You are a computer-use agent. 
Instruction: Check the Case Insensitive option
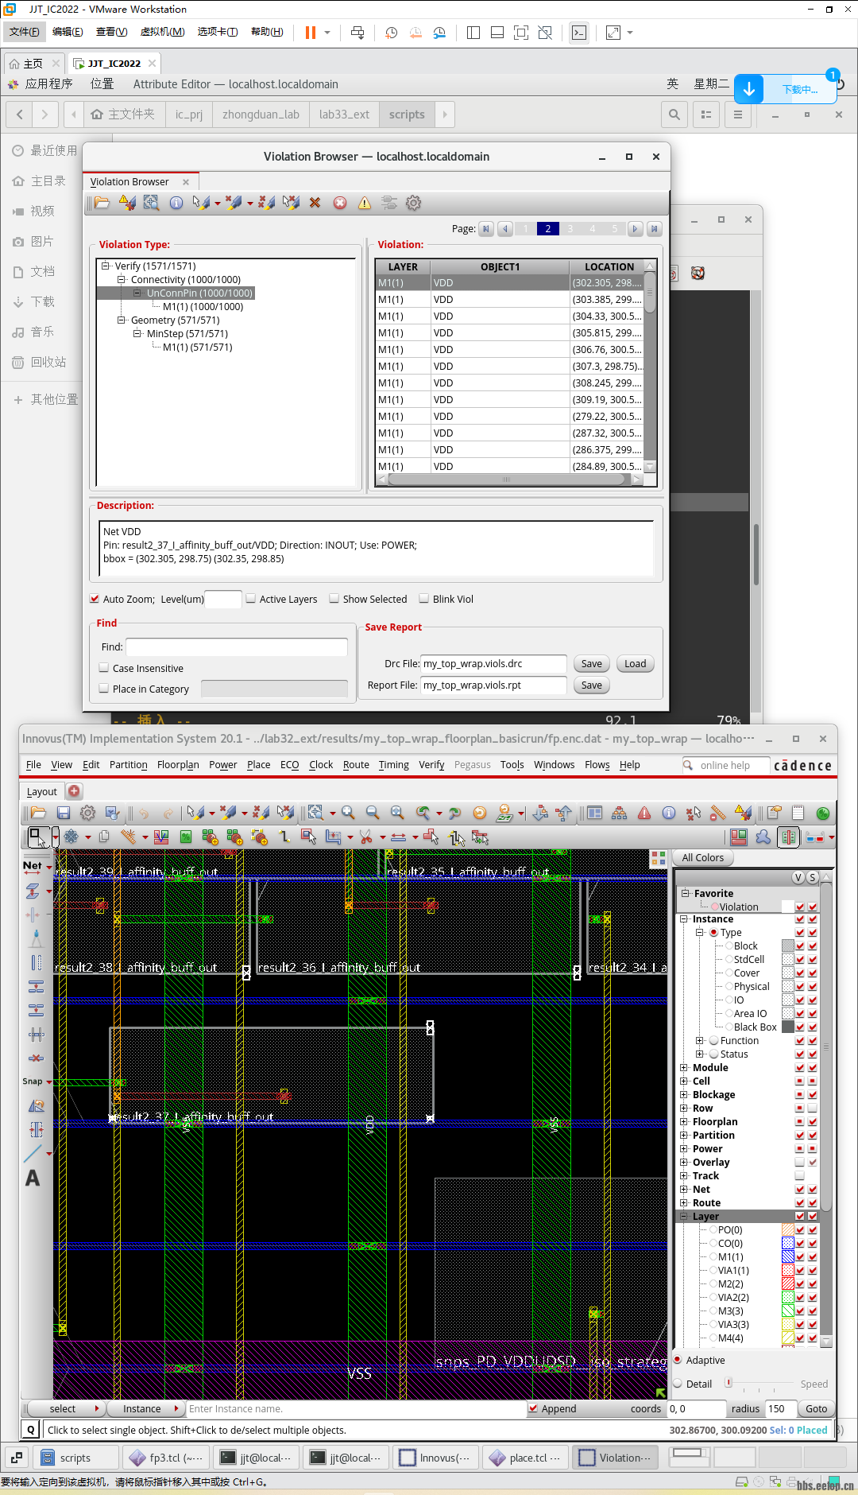pyautogui.click(x=104, y=668)
